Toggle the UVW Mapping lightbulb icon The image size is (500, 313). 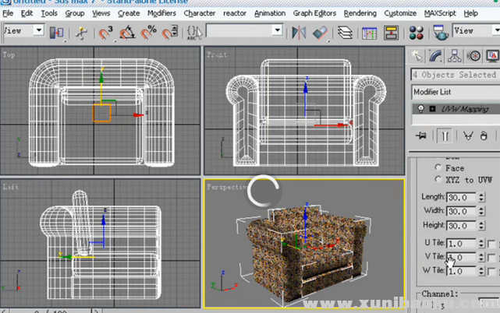click(x=420, y=109)
